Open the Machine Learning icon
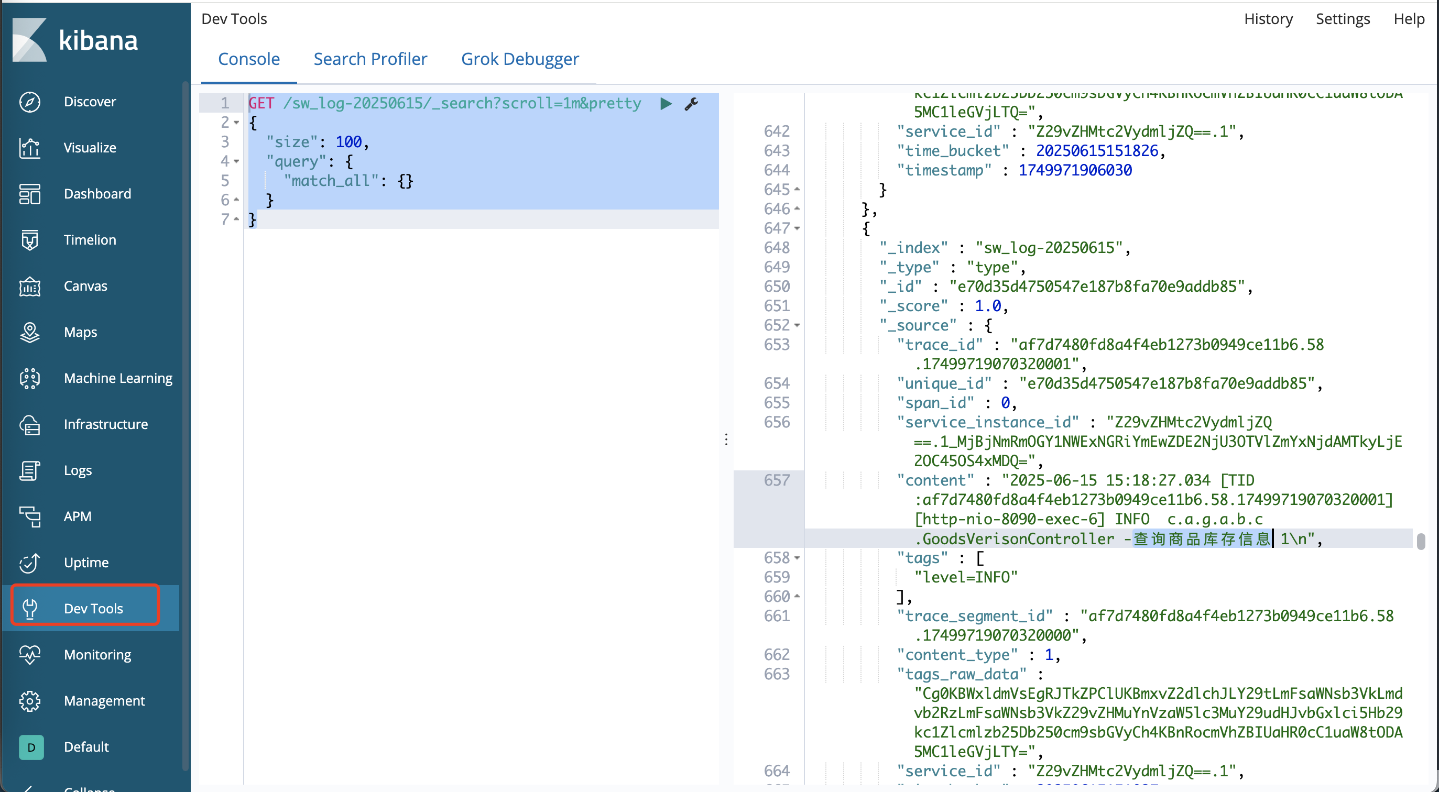 pyautogui.click(x=29, y=378)
